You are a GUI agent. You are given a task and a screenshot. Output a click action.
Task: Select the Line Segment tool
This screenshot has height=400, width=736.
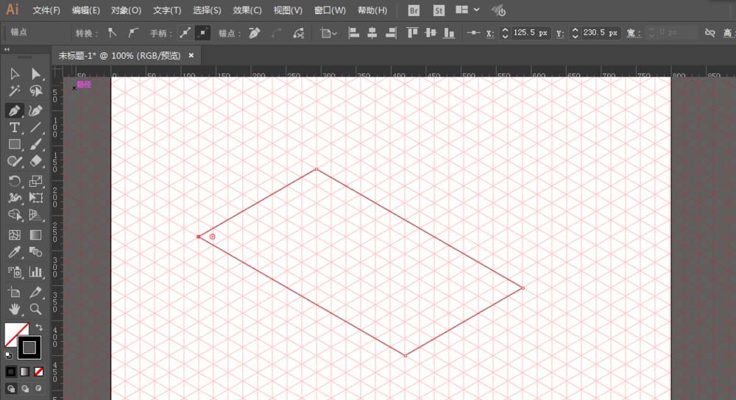click(35, 127)
